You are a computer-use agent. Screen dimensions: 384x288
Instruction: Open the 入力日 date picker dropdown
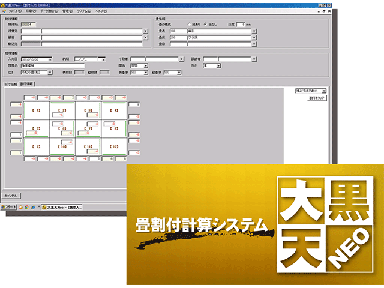(x=50, y=59)
